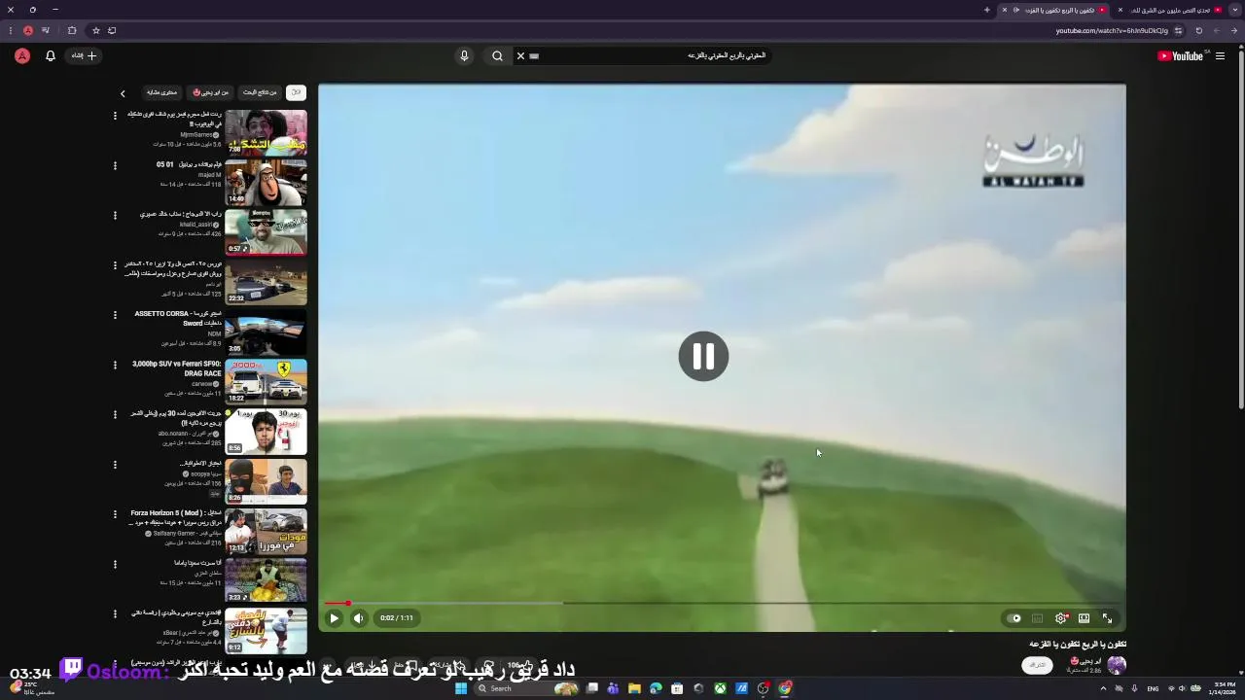Open a new browser tab with the plus

click(986, 10)
